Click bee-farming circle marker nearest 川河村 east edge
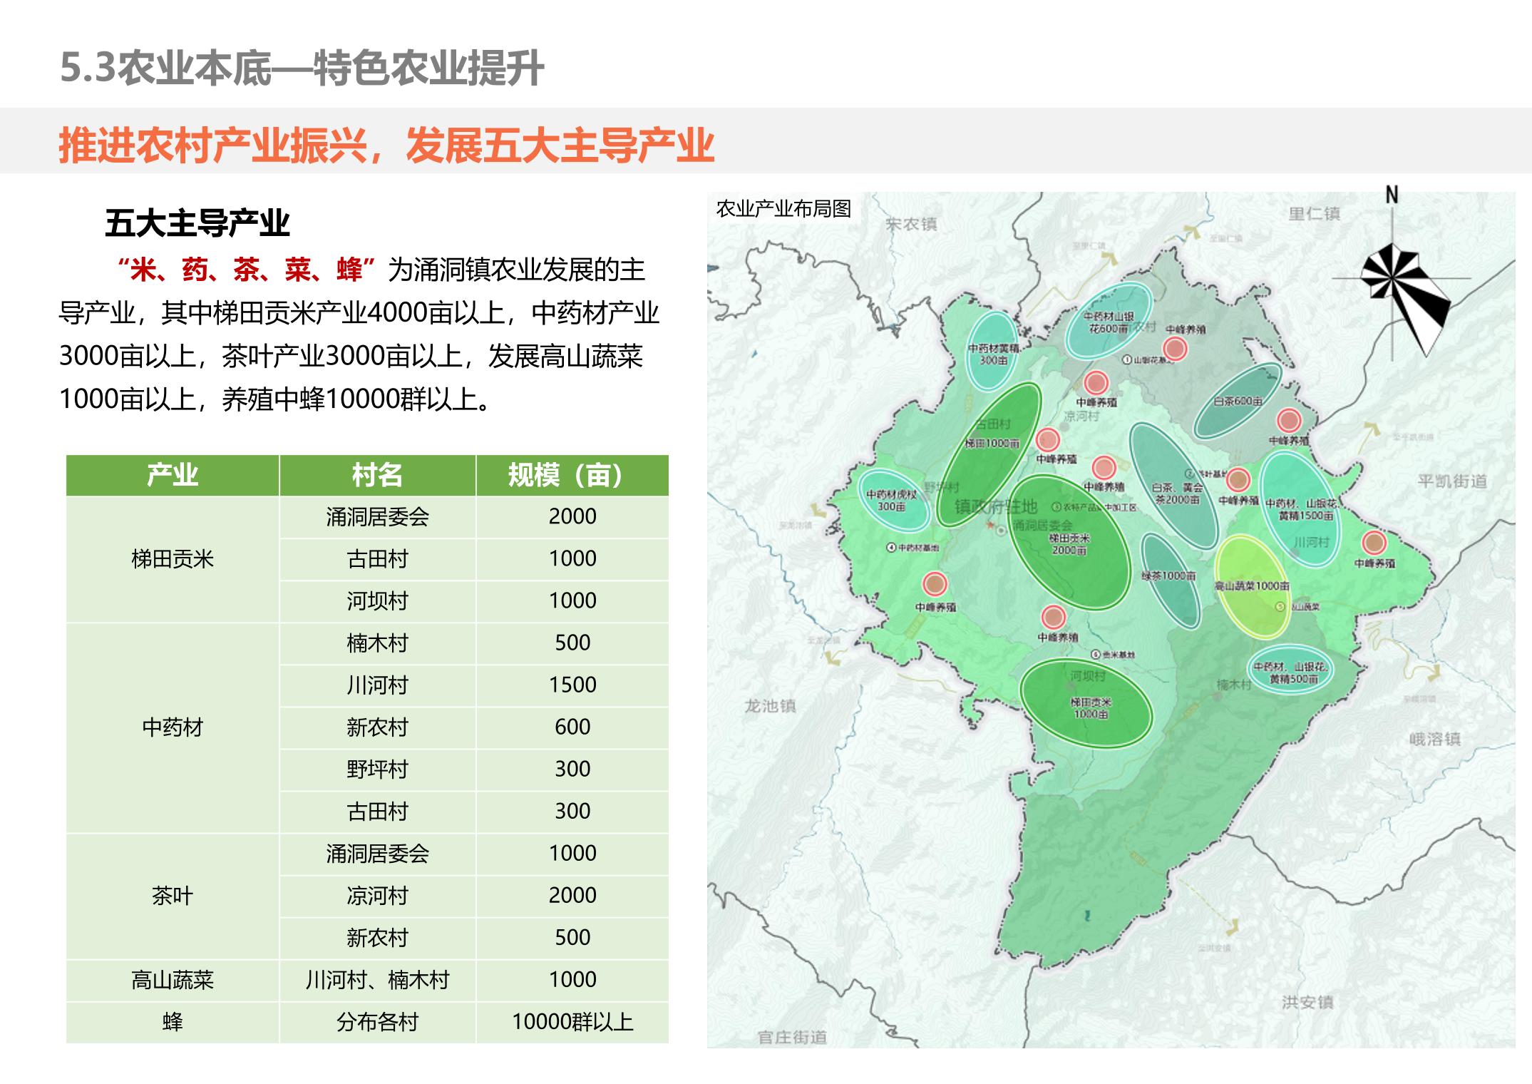Image resolution: width=1532 pixels, height=1084 pixels. [1374, 543]
